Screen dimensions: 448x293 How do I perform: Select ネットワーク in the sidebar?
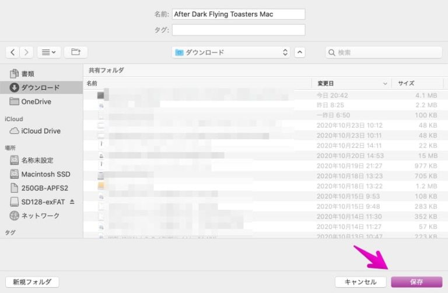(x=41, y=216)
